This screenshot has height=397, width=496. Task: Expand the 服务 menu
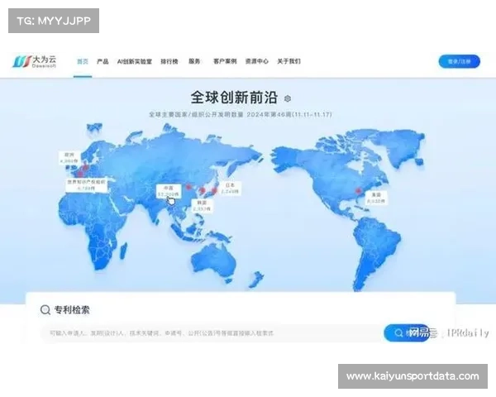194,61
